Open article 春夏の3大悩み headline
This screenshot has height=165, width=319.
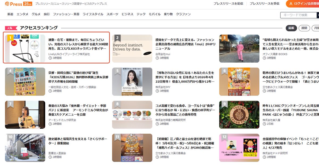coord(78,110)
